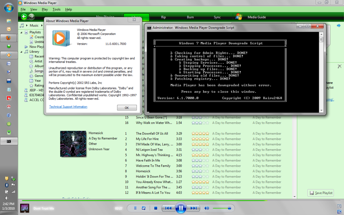Image resolution: width=344 pixels, height=215 pixels.
Task: Switch to the Rip tab
Action: tap(164, 17)
